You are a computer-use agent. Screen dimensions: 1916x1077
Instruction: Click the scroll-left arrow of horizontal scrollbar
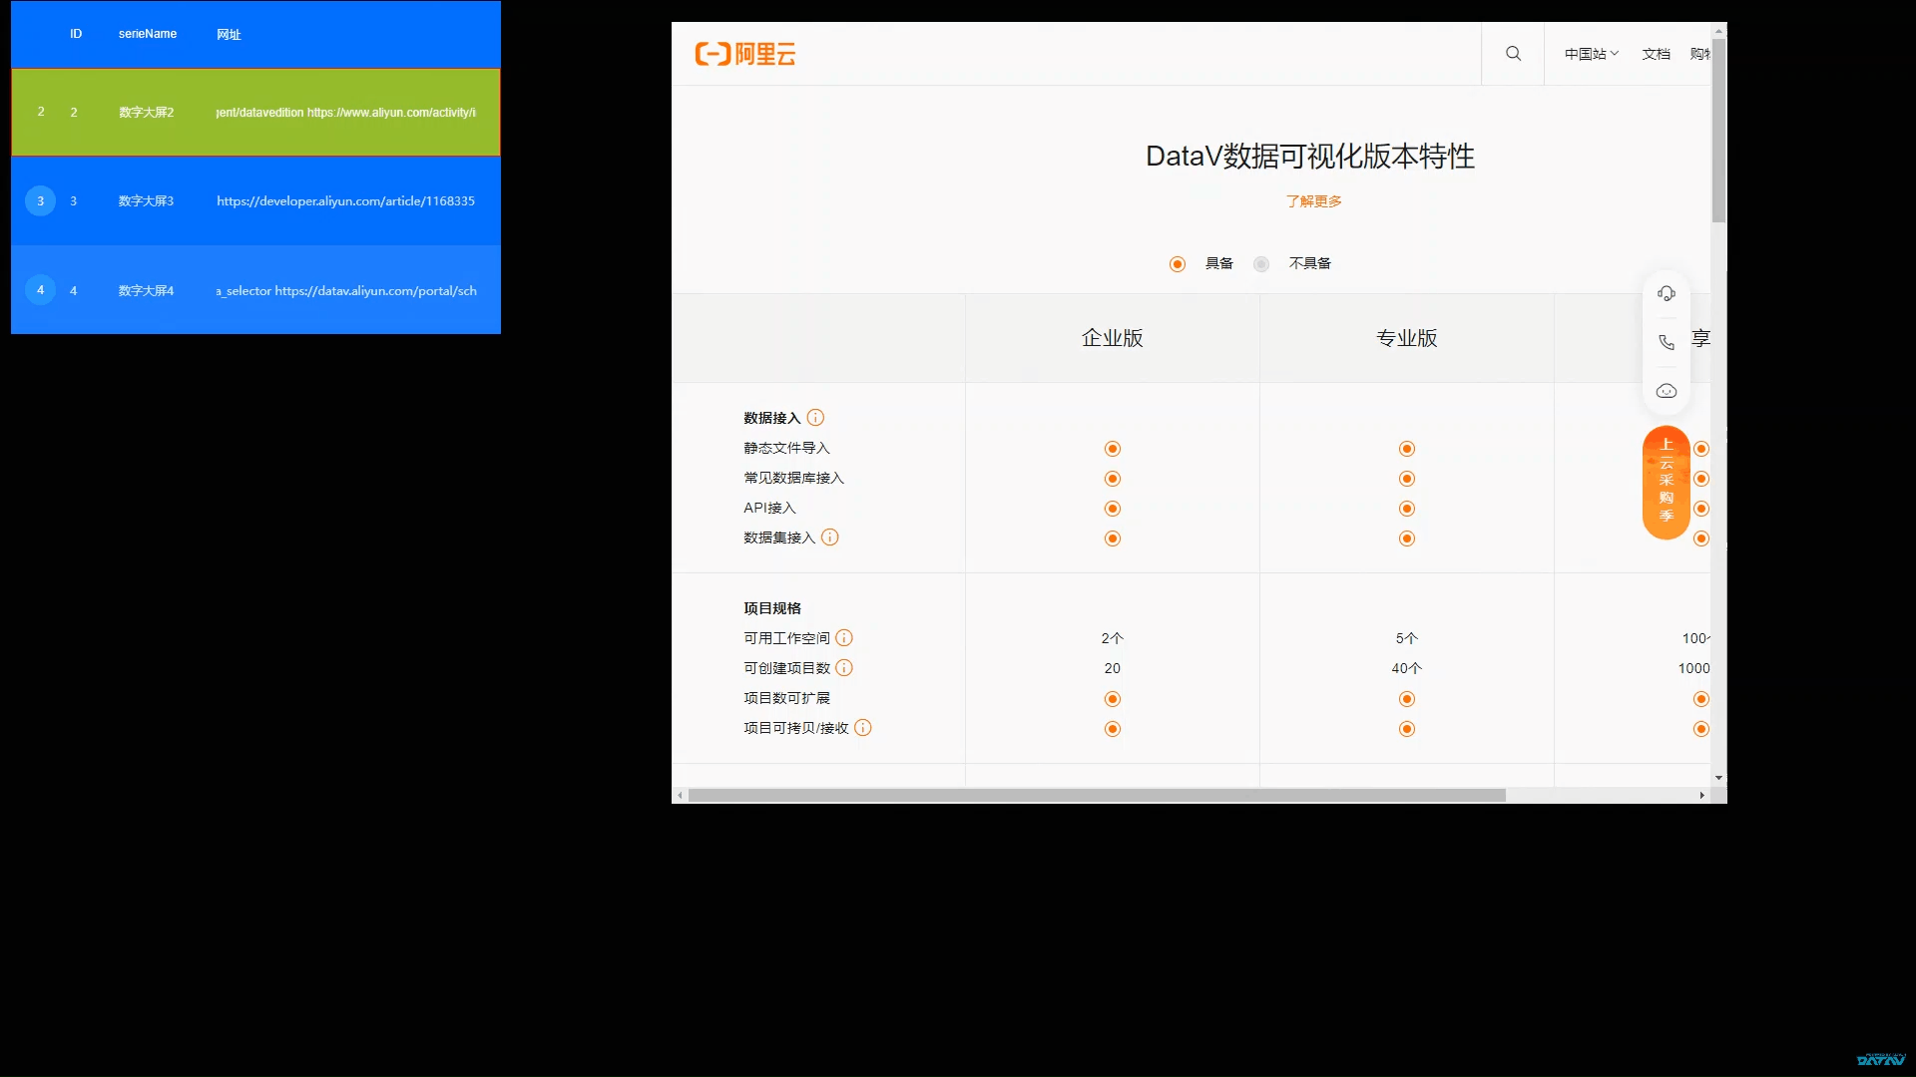coord(681,796)
